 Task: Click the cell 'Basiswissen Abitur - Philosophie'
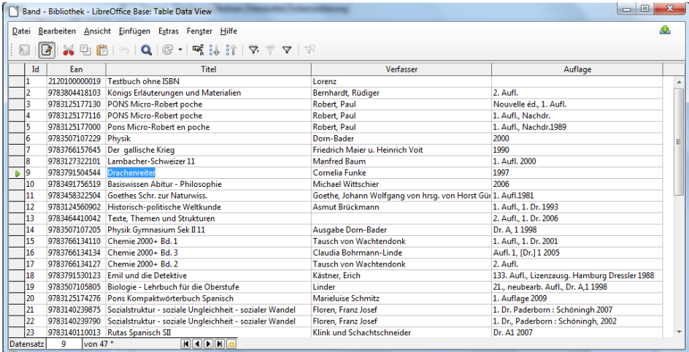click(209, 184)
